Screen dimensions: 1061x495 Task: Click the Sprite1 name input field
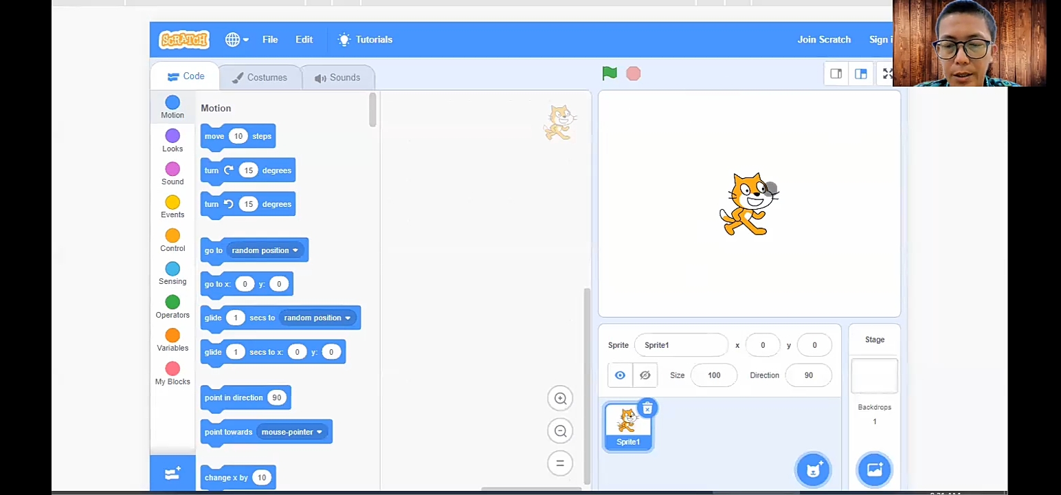coord(680,344)
